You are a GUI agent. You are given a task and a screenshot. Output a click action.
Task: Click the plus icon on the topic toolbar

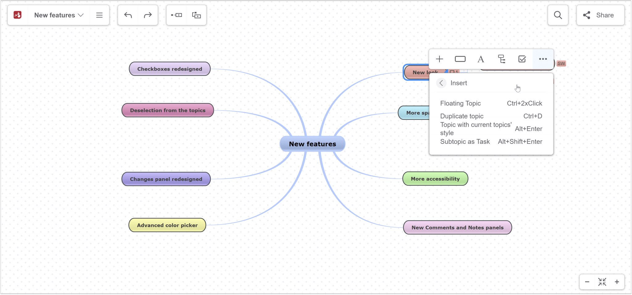coord(439,59)
